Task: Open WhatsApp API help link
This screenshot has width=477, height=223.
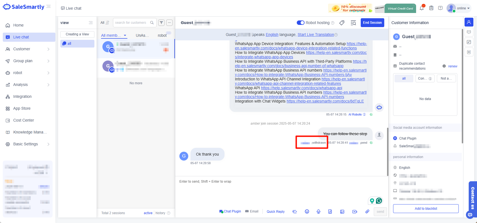Action: pos(301,88)
